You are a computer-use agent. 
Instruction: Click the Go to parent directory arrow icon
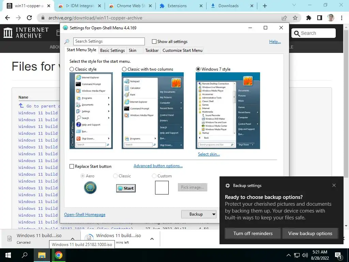pyautogui.click(x=21, y=106)
